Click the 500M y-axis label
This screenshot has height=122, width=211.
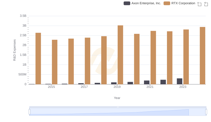coord(22,74)
